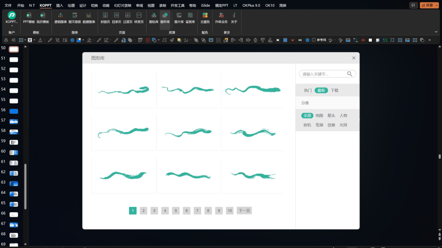Open 数据图表 data charts
Image resolution: width=442 pixels, height=248 pixels.
(x=88, y=18)
